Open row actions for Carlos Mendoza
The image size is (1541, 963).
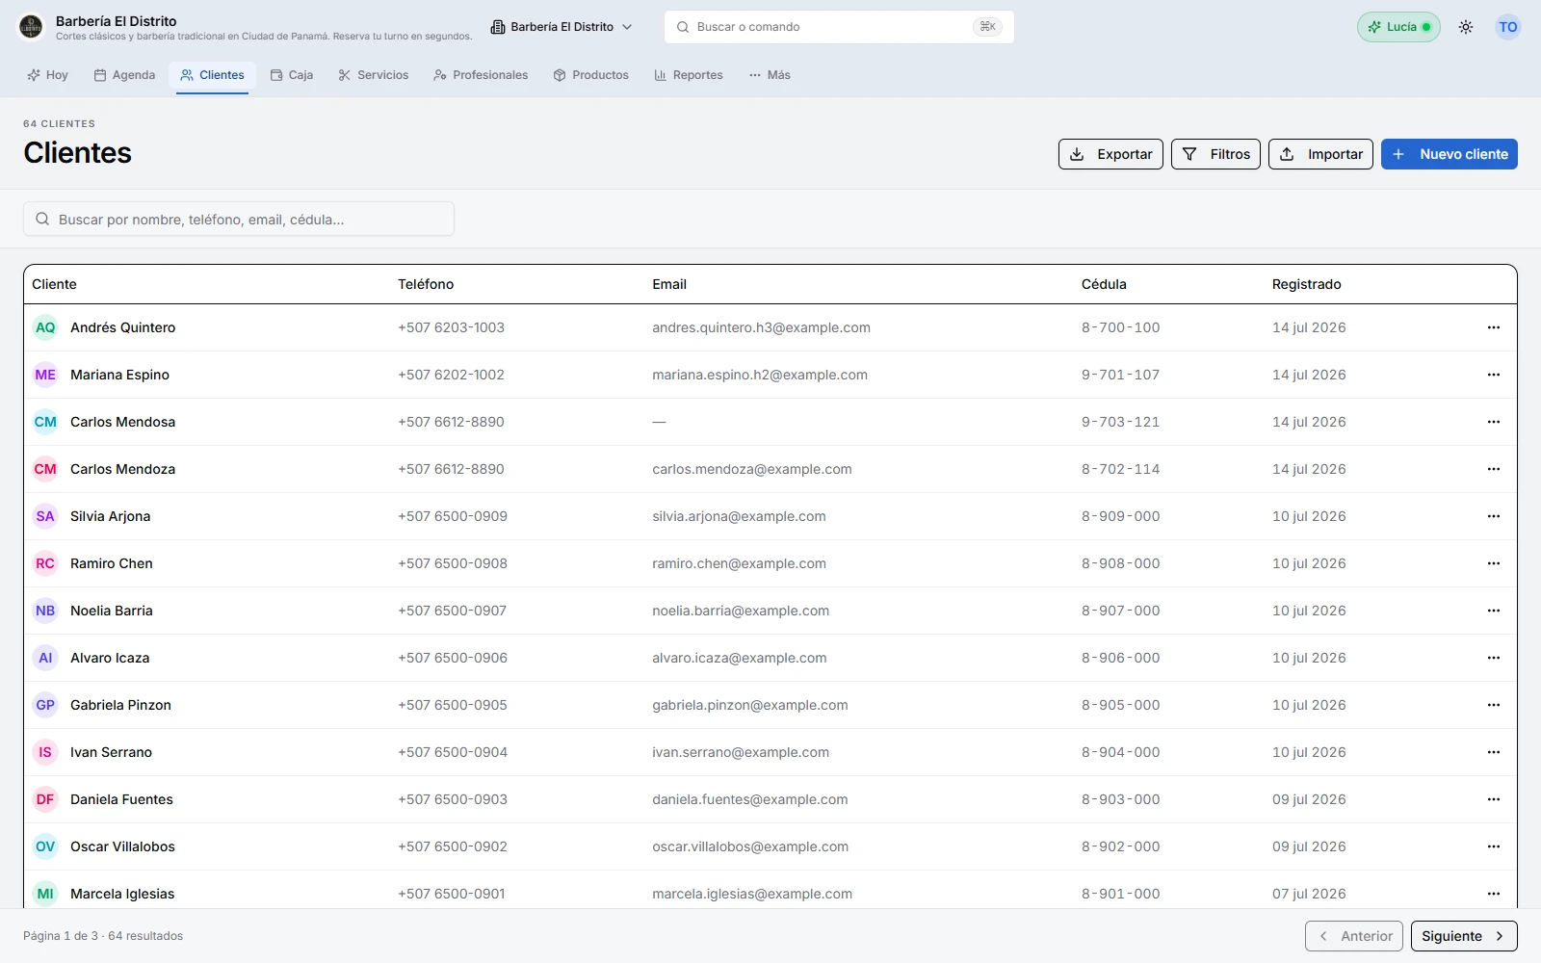click(1494, 469)
